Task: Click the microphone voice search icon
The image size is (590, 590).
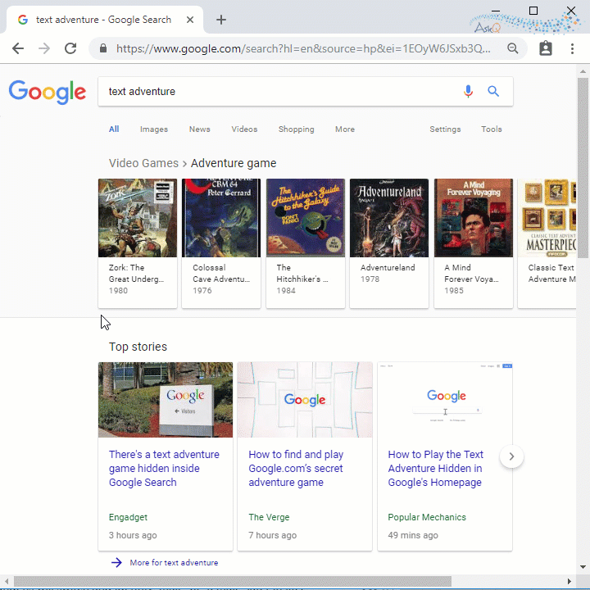Action: click(468, 92)
